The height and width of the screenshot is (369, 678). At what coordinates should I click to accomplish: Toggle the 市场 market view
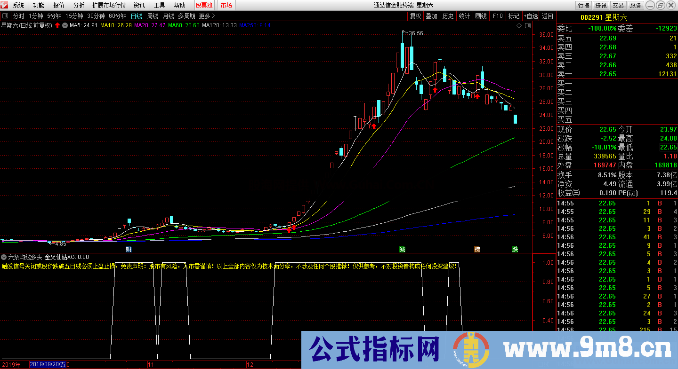[226, 6]
